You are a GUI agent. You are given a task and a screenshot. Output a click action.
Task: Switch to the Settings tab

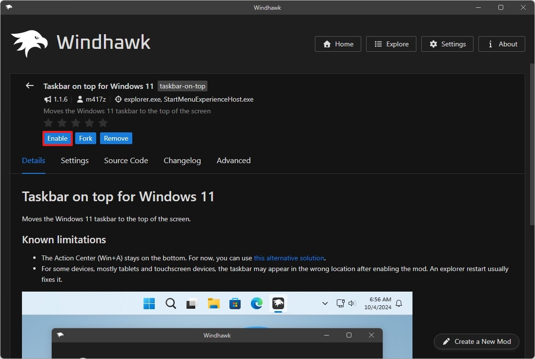tap(74, 161)
